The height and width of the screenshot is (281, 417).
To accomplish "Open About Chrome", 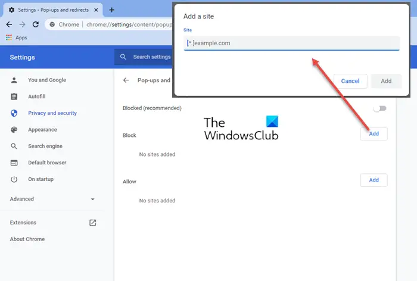I will point(27,239).
